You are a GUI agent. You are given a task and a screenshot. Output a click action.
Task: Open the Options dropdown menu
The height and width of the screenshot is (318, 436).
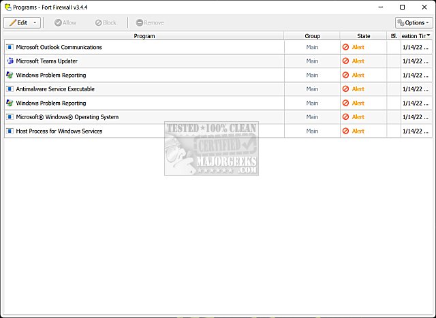tap(414, 22)
